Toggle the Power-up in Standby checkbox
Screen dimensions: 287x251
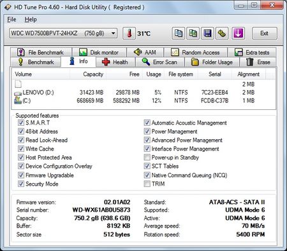point(147,158)
